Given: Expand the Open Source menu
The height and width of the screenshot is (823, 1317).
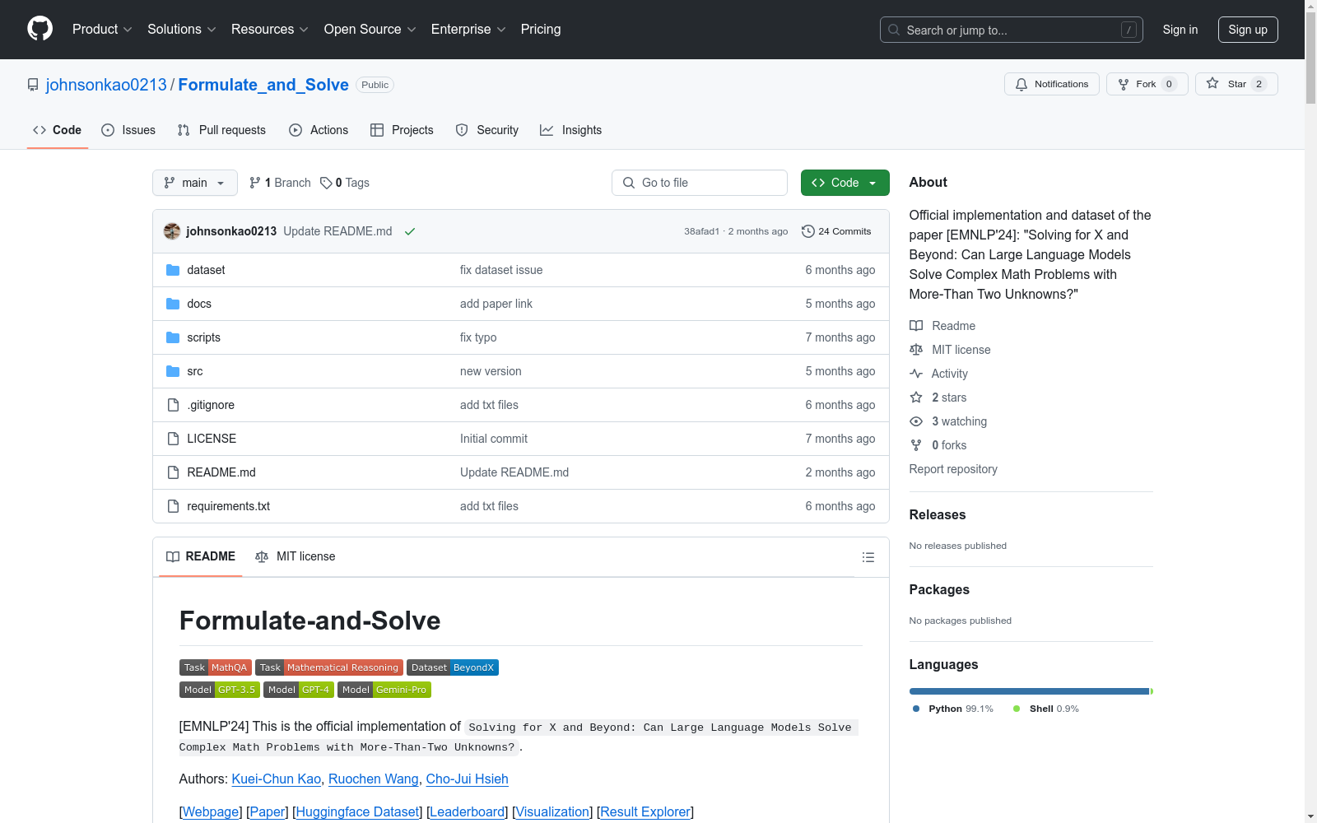Looking at the screenshot, I should tap(370, 30).
